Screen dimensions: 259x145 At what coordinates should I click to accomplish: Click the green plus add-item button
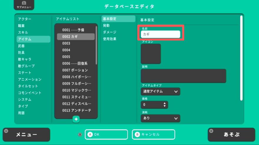(x=76, y=119)
